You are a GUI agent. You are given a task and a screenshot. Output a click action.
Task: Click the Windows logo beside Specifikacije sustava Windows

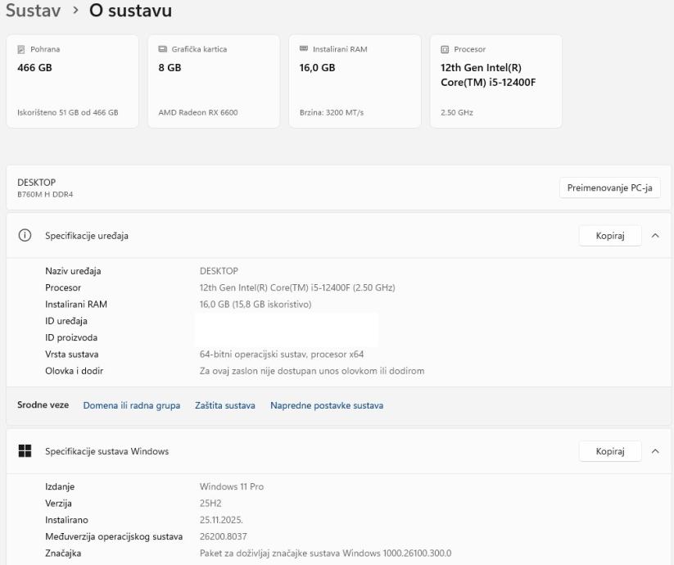click(x=25, y=451)
